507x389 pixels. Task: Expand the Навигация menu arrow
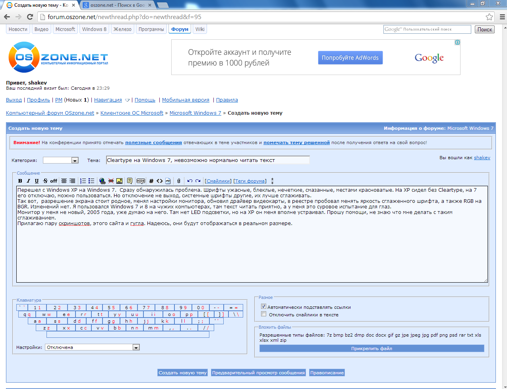(127, 100)
